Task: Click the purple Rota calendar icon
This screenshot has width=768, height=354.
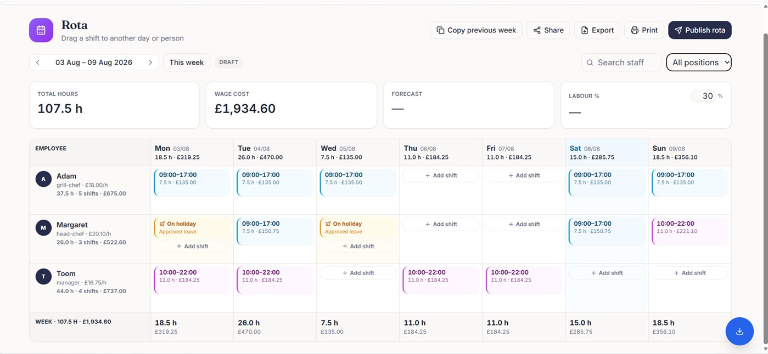Action: point(41,30)
